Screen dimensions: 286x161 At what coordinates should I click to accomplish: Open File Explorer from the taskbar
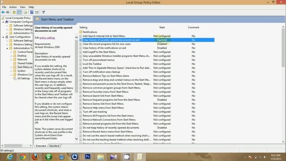(x=101, y=157)
